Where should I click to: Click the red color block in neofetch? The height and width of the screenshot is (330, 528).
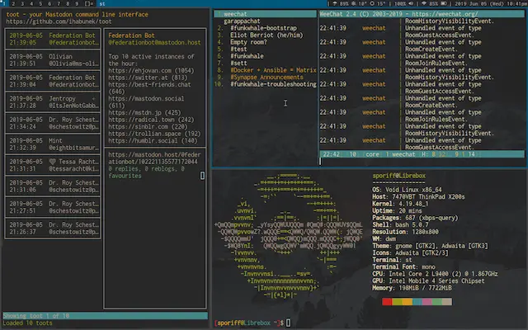387,301
